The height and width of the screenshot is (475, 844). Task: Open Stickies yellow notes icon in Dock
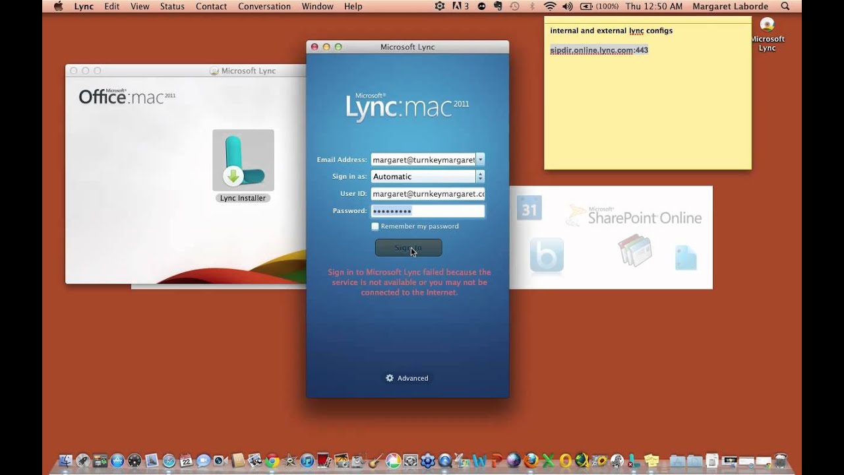click(x=651, y=461)
